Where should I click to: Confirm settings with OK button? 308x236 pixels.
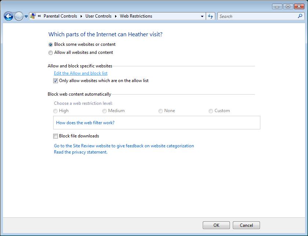[216, 225]
